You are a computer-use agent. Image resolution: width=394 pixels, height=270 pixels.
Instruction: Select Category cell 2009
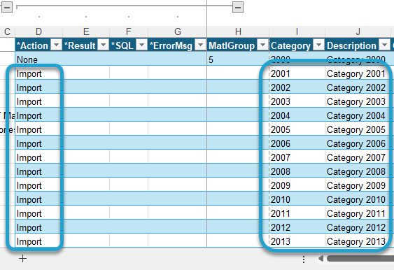[x=297, y=185]
